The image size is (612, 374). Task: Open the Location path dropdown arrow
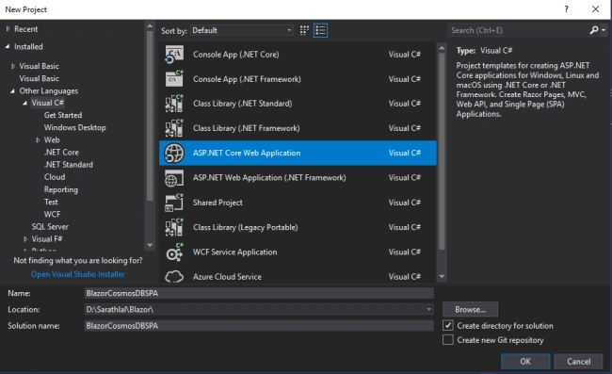(x=429, y=309)
